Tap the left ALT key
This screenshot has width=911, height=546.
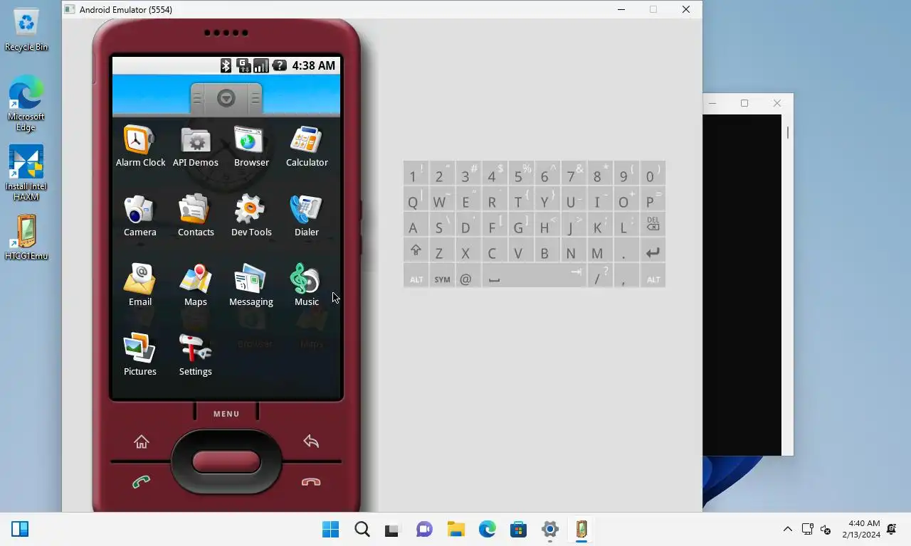[x=416, y=277]
